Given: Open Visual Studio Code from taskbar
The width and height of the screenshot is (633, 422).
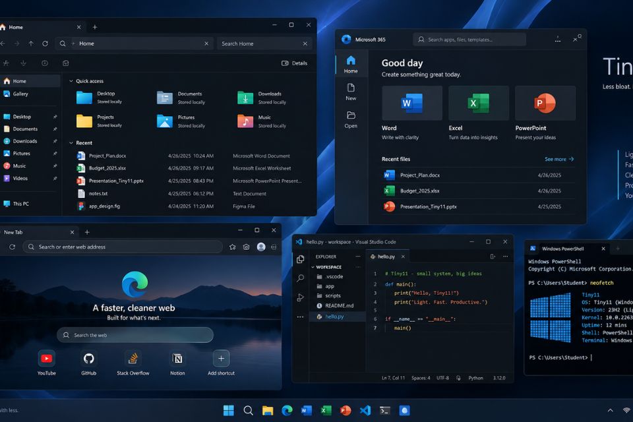Looking at the screenshot, I should point(365,410).
